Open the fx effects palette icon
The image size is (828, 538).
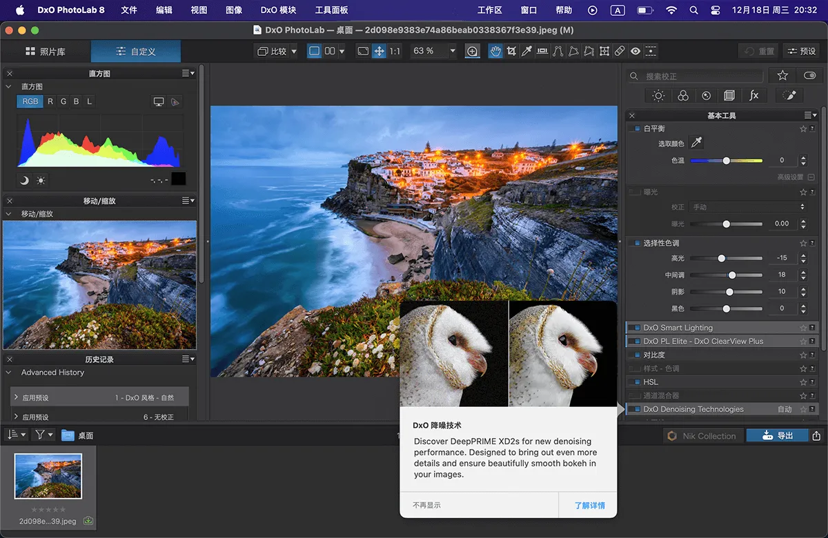(x=754, y=96)
